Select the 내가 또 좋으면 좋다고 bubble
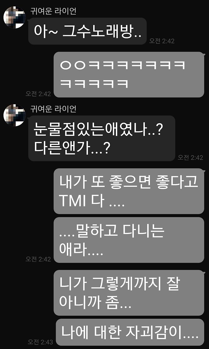The image size is (209, 349). coord(129,191)
